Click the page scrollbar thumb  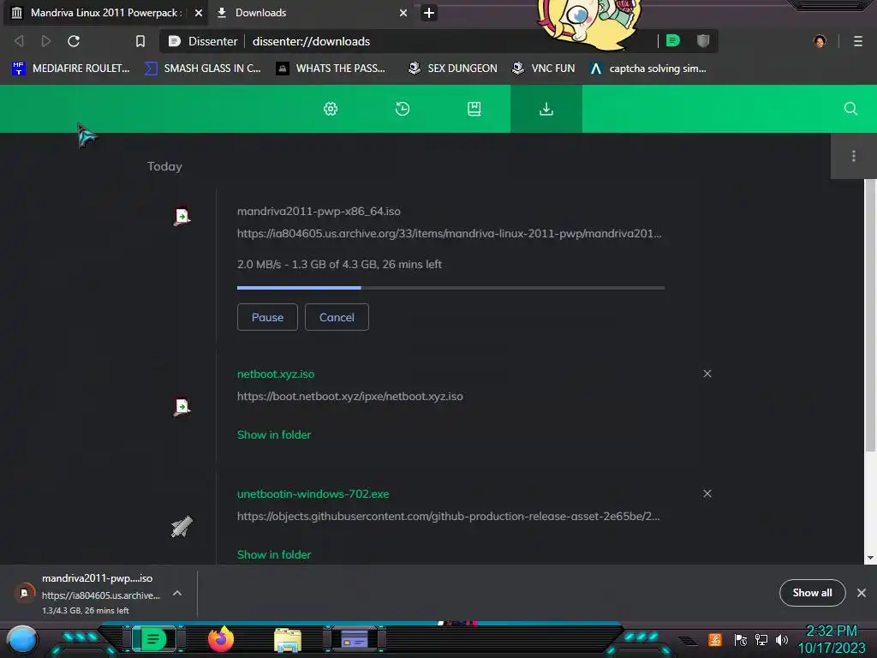tap(870, 315)
